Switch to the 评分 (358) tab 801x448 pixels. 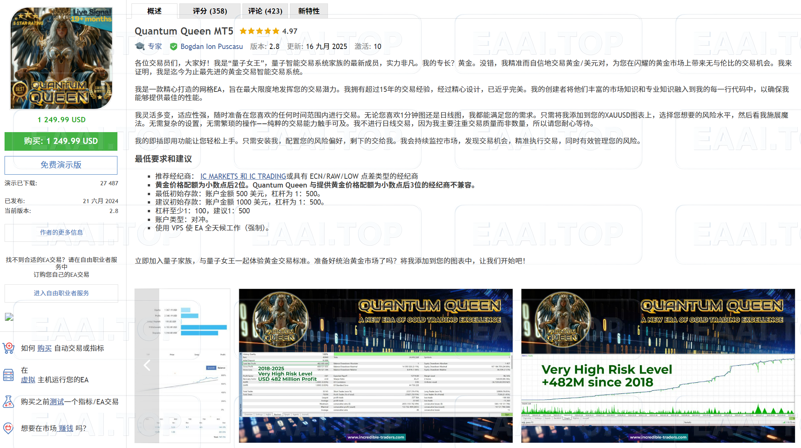210,11
